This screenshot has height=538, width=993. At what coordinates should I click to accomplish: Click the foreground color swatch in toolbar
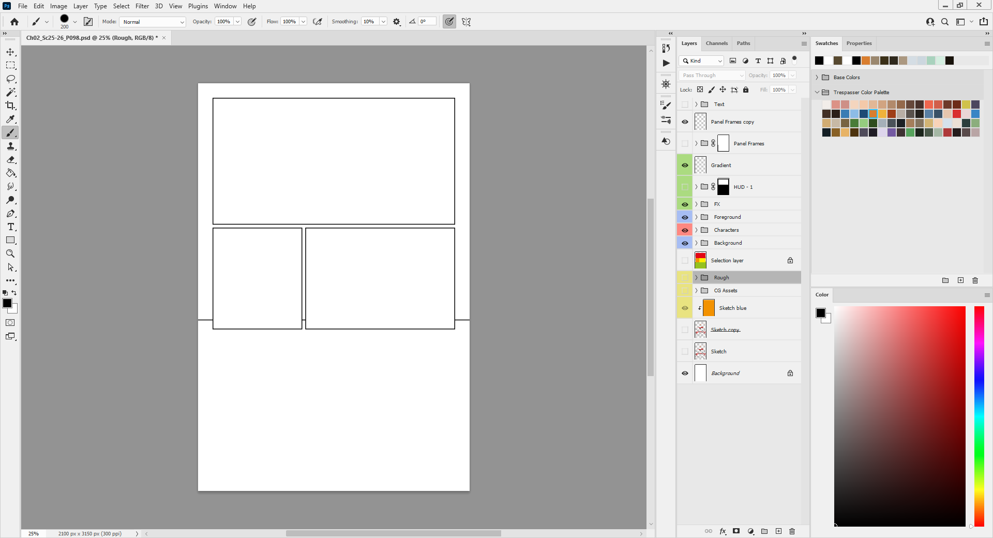point(7,304)
